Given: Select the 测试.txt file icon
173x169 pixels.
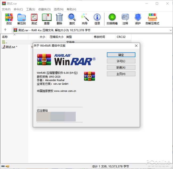Looking at the screenshot, I should 3,47.
